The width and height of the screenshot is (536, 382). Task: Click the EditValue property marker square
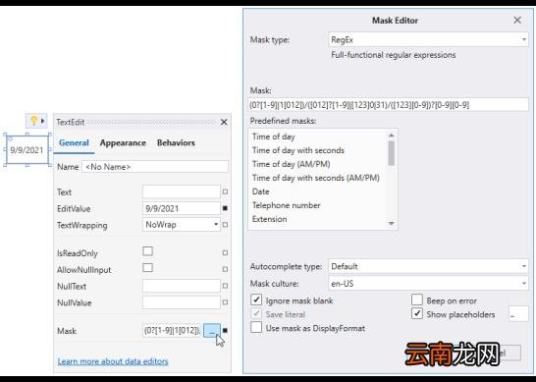(225, 208)
